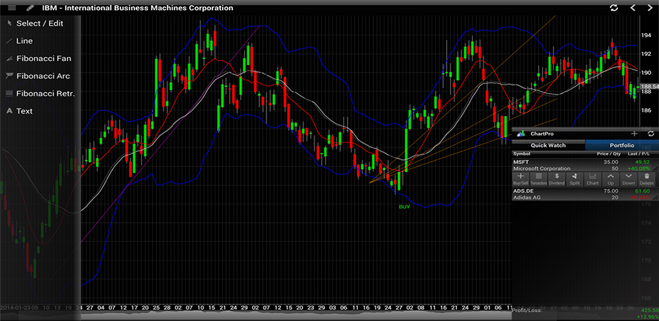Delete the MSFT position with trash icon

(647, 178)
